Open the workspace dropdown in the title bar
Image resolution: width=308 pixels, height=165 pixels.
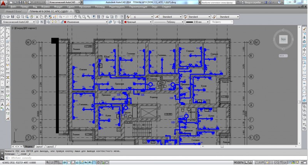(63, 2)
